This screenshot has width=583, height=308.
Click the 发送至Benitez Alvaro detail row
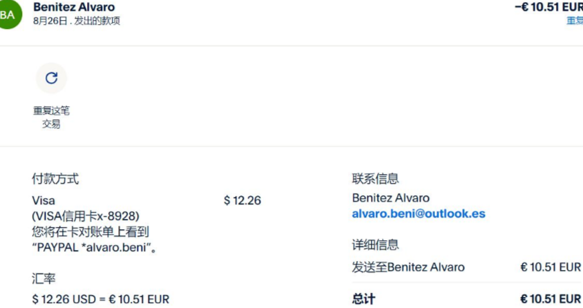click(x=408, y=267)
